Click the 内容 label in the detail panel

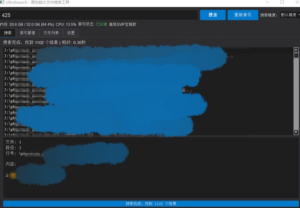[x=10, y=164]
